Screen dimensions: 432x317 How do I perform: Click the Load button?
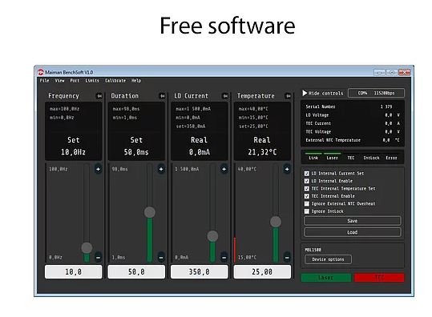pos(353,232)
